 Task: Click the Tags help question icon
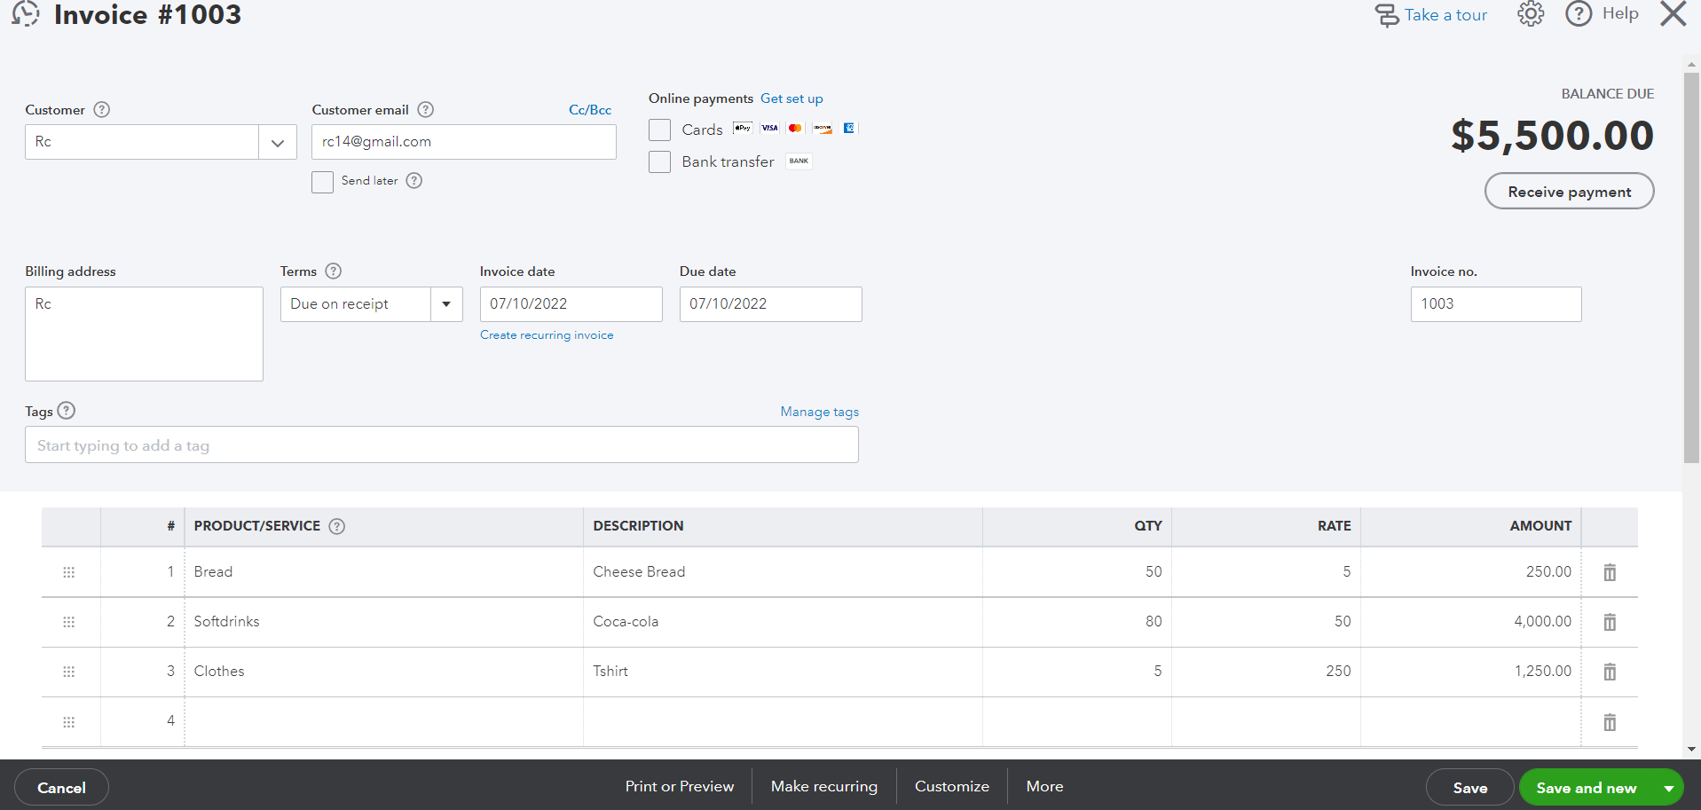tap(67, 411)
